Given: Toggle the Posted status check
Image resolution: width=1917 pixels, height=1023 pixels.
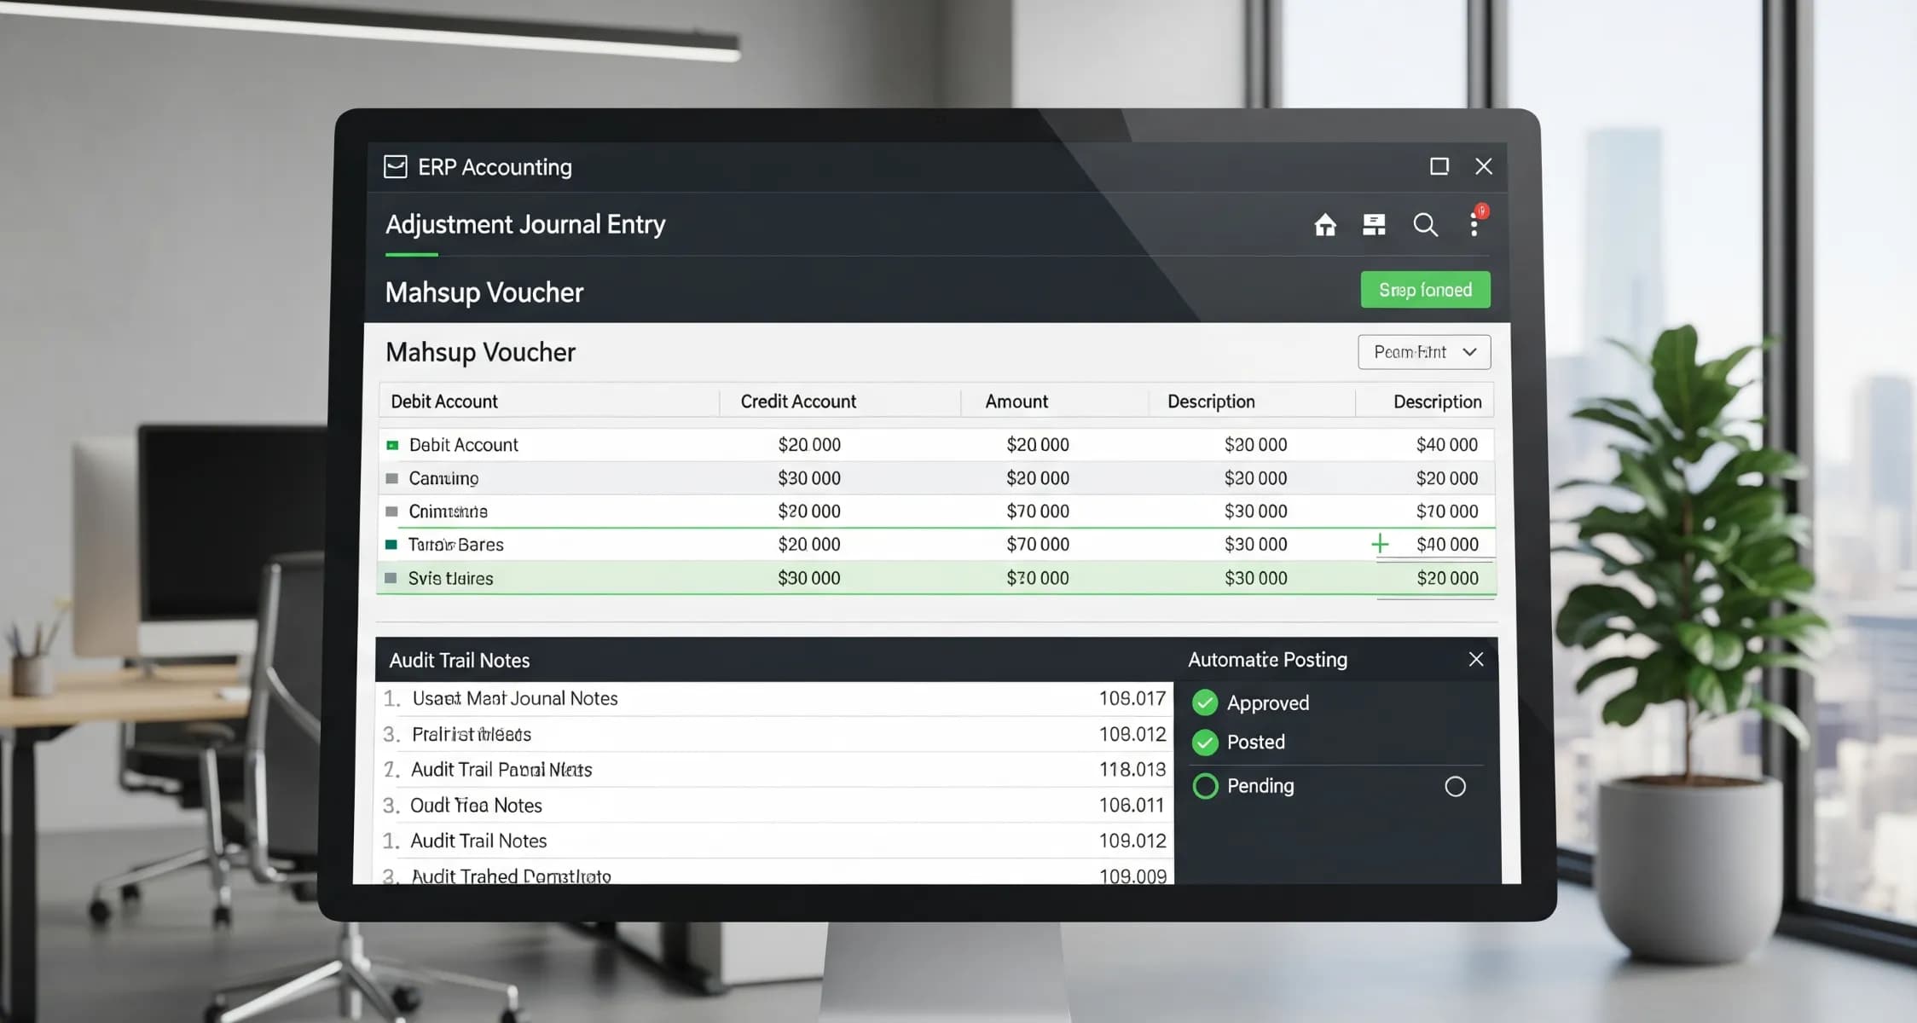Looking at the screenshot, I should tap(1205, 743).
